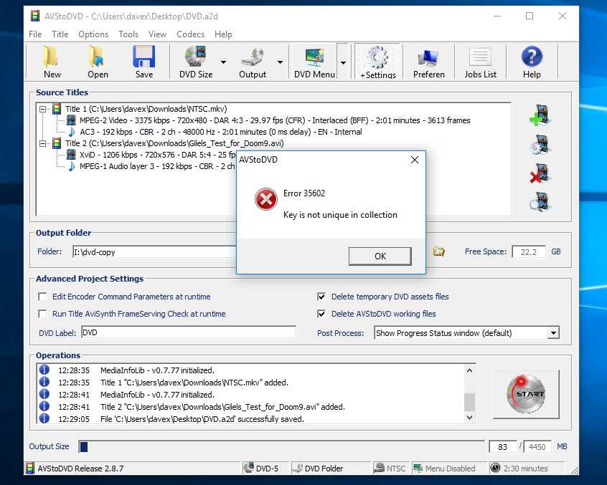Screen dimensions: 607x485
Task: Click the AVStoDVD film icon in the title bar
Action: tap(35, 16)
